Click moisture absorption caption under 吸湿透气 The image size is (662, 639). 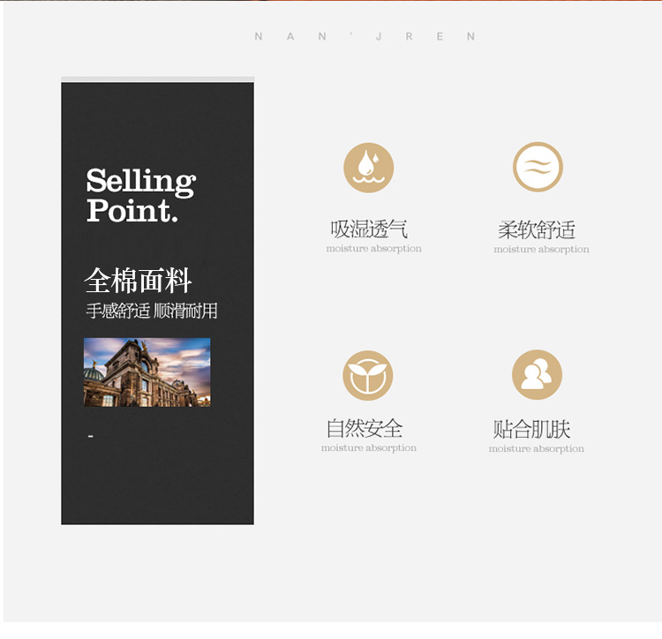coord(373,249)
